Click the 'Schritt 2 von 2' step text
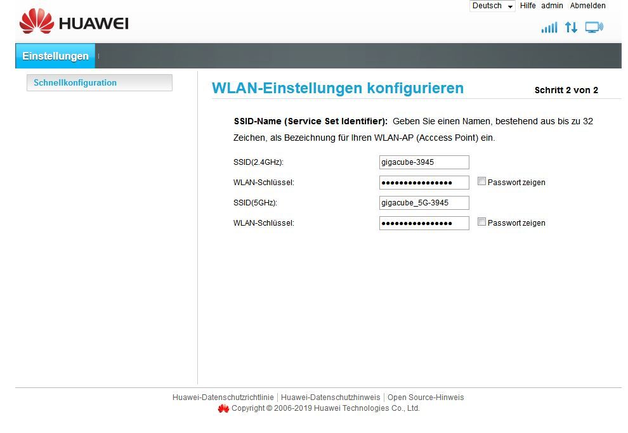Image resolution: width=628 pixels, height=433 pixels. point(566,90)
